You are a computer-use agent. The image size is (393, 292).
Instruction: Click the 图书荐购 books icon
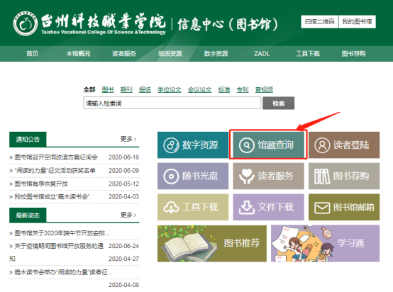[322, 176]
